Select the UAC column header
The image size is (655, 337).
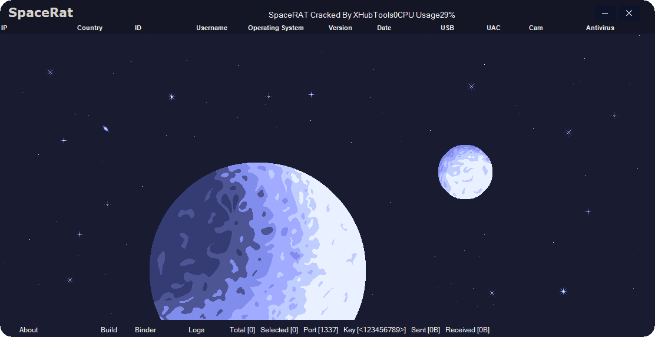coord(493,28)
